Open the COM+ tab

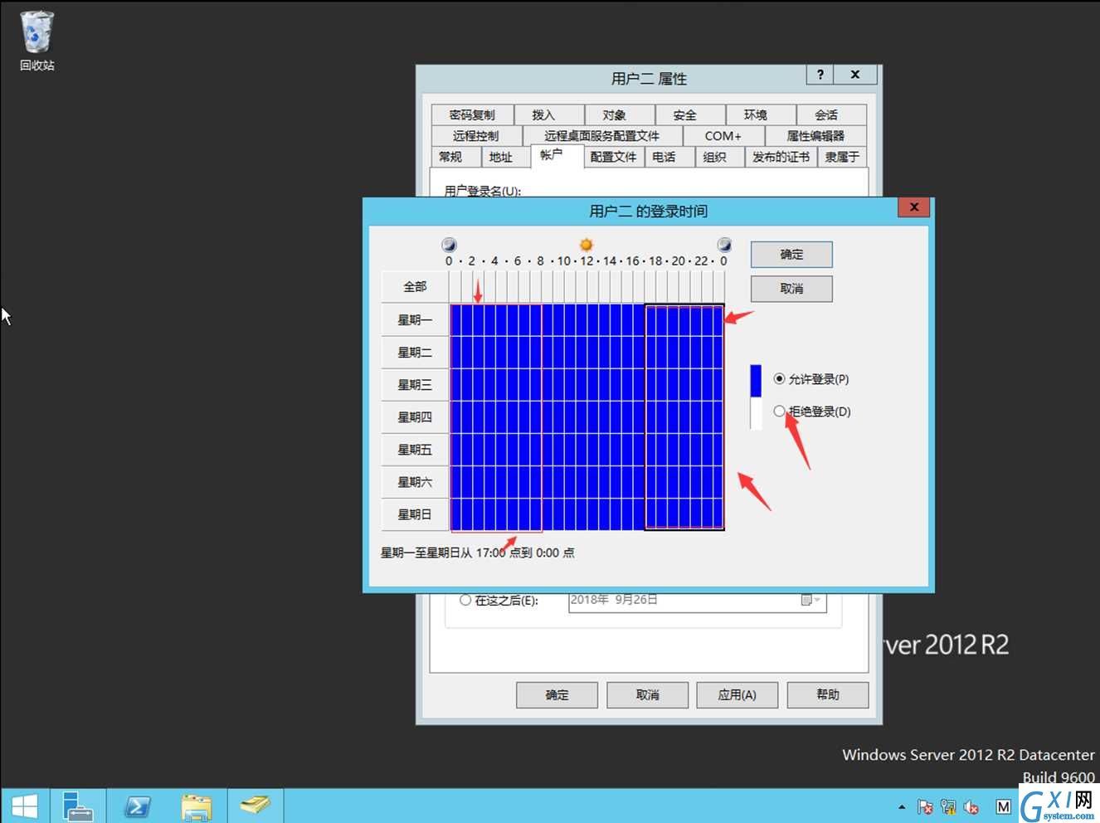pyautogui.click(x=723, y=135)
